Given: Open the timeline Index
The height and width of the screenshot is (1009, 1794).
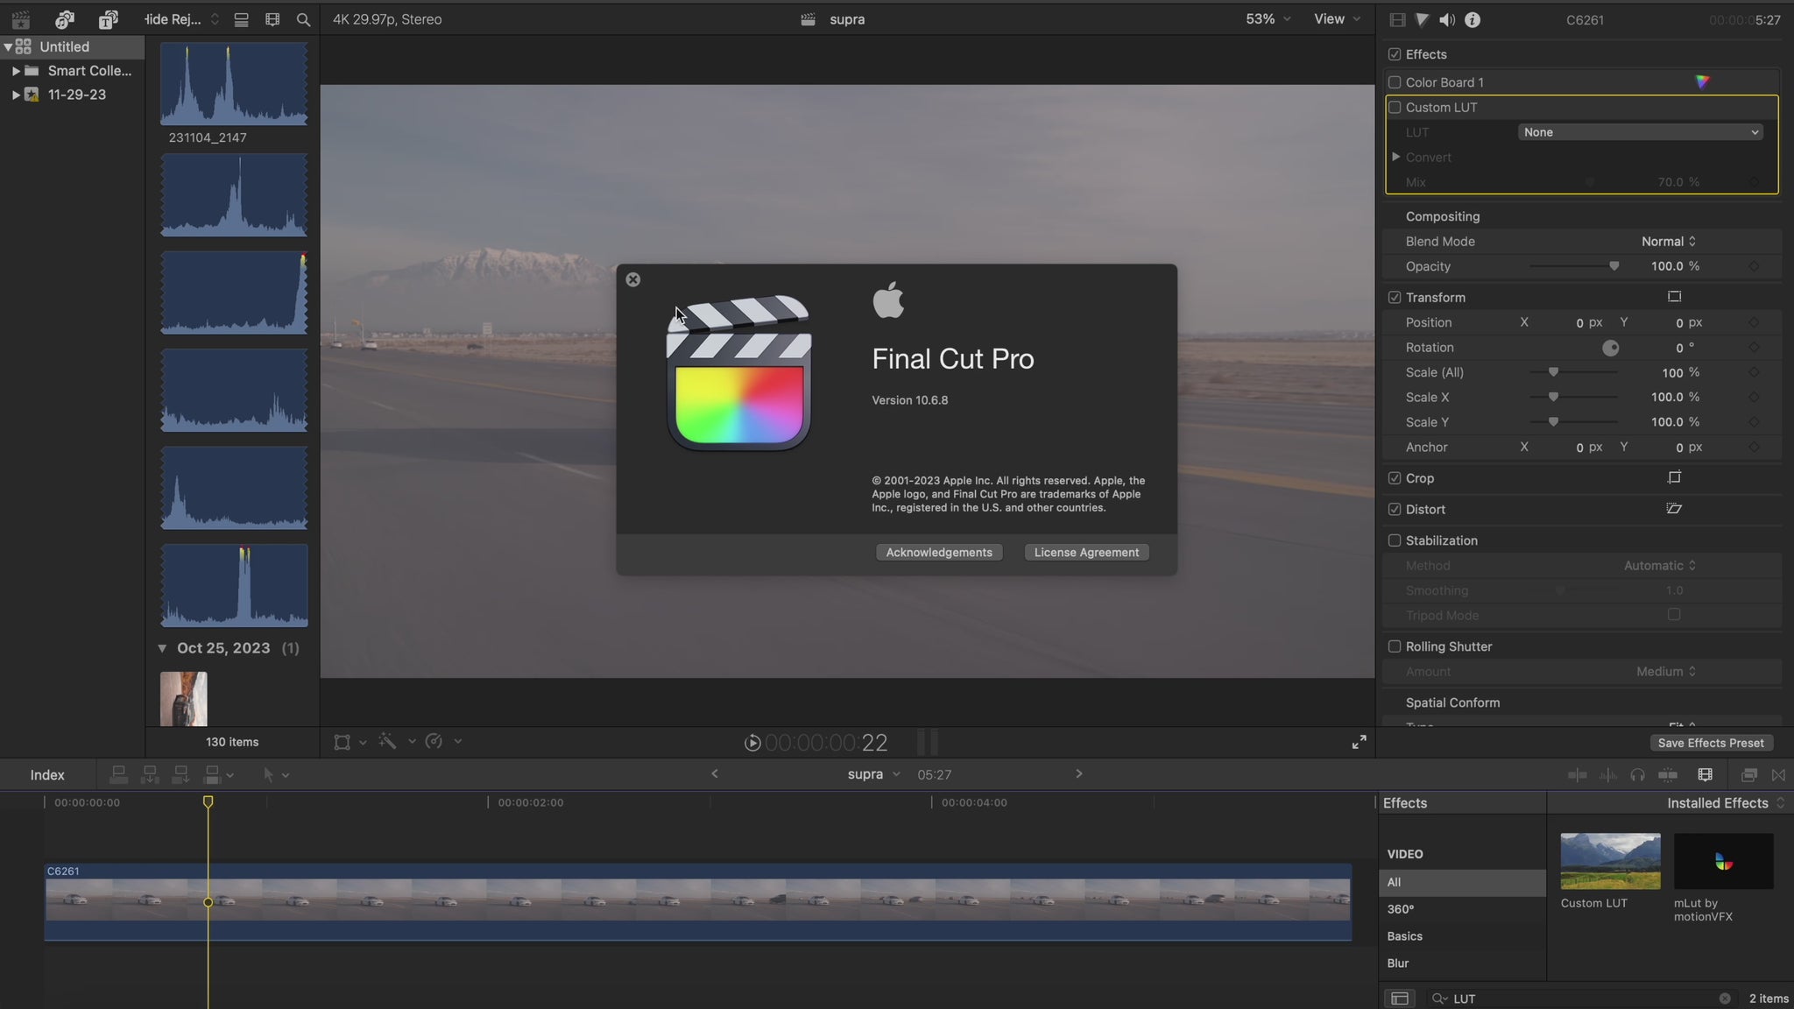Looking at the screenshot, I should click(47, 775).
